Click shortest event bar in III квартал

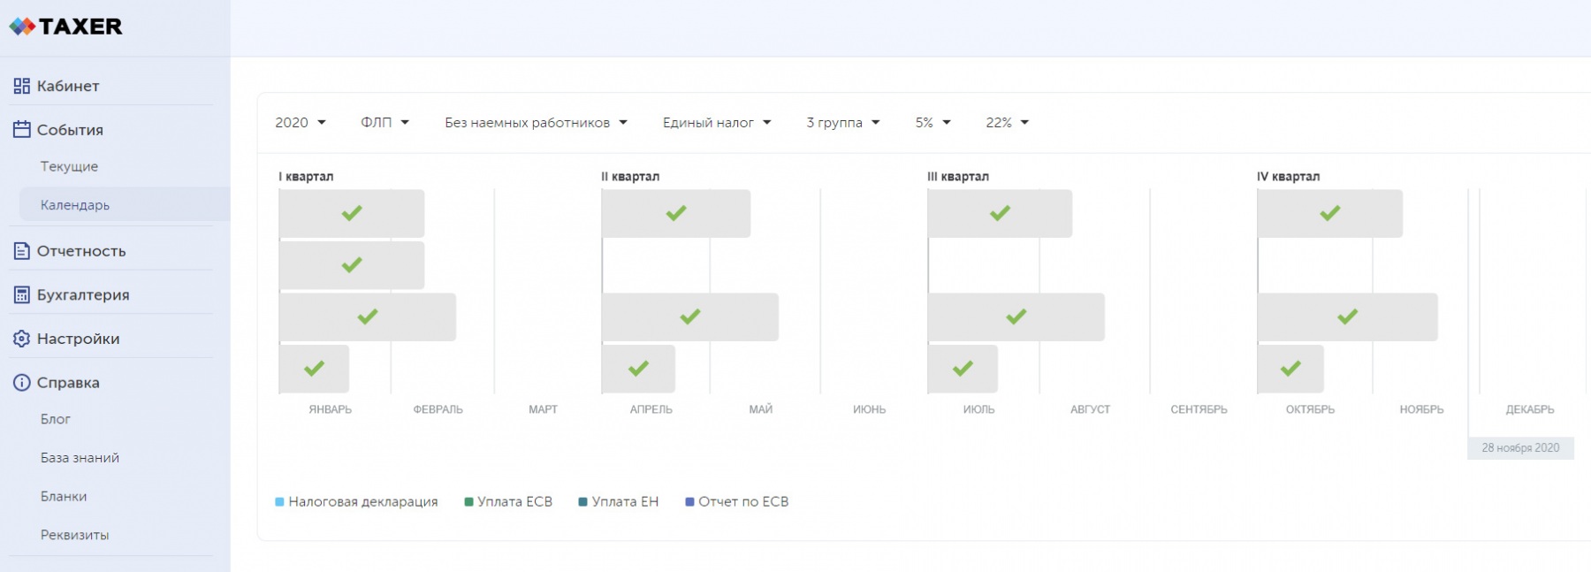click(x=963, y=369)
